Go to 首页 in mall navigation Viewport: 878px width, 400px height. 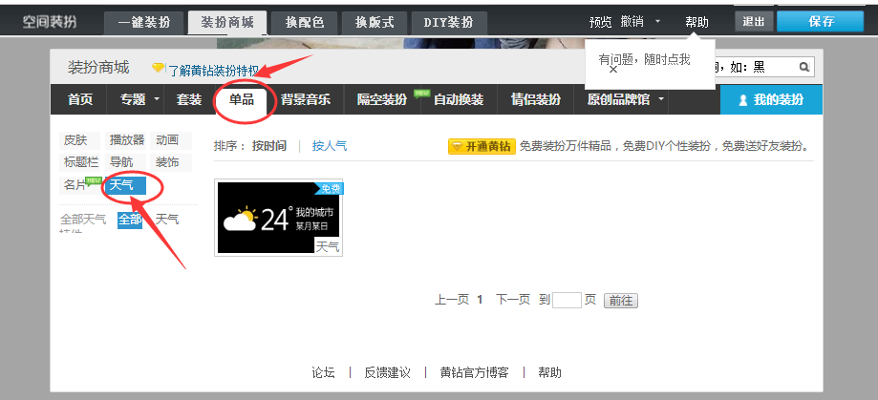pos(80,99)
